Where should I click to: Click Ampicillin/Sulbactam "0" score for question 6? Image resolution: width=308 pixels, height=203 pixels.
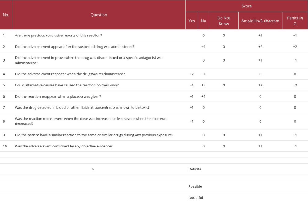tap(260, 96)
